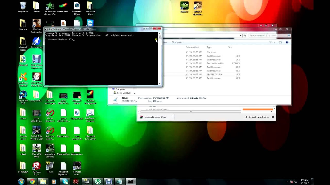Open the Call of Duty 4 Modern Warfare shortcut
Screen dimensions: 330x185
coord(50,9)
